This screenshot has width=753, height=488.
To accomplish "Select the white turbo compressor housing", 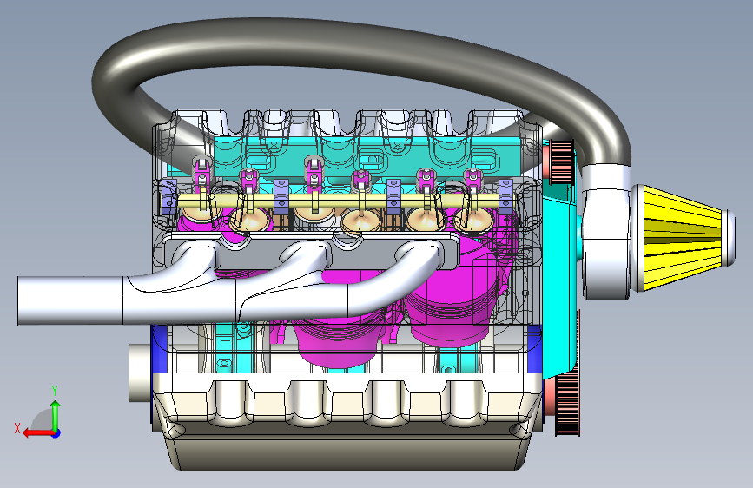I will pyautogui.click(x=606, y=233).
